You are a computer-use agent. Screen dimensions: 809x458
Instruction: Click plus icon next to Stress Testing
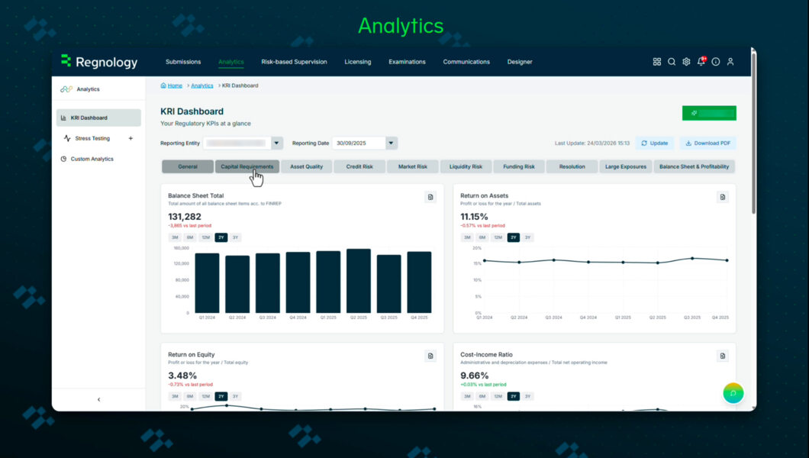[131, 138]
